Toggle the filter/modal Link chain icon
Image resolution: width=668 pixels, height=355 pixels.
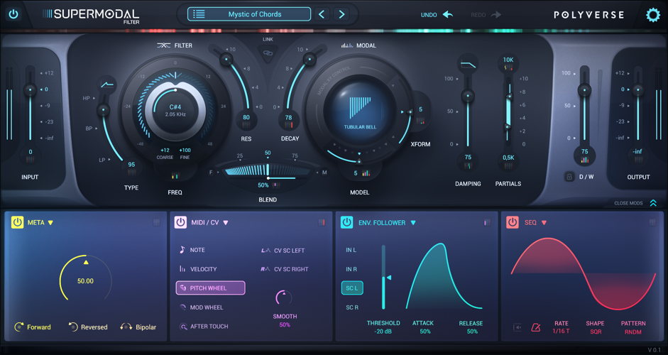pos(268,53)
